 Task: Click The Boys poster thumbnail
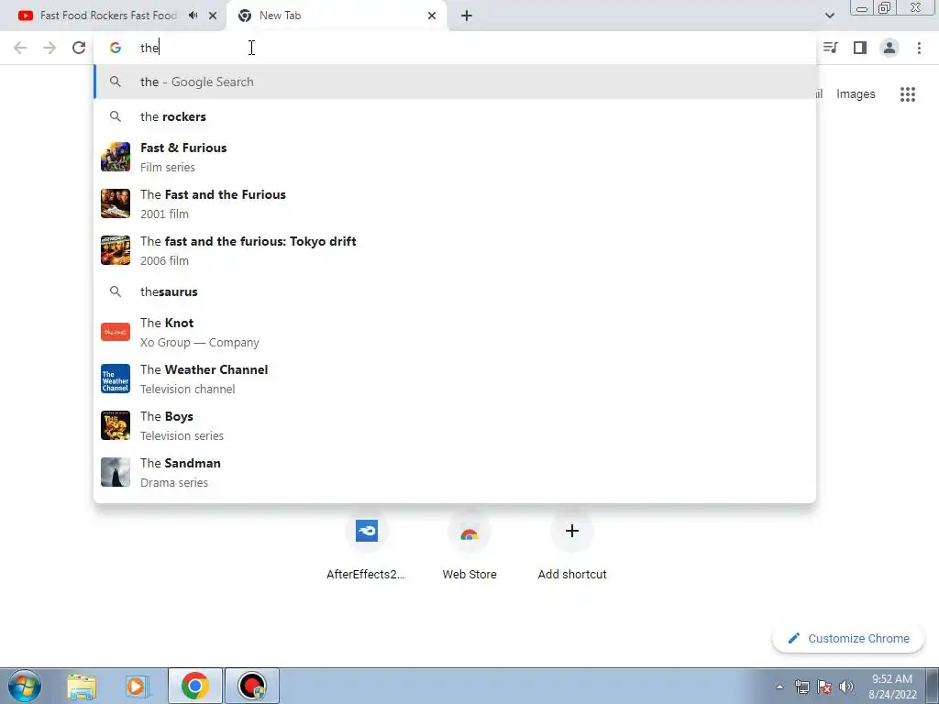click(x=116, y=425)
